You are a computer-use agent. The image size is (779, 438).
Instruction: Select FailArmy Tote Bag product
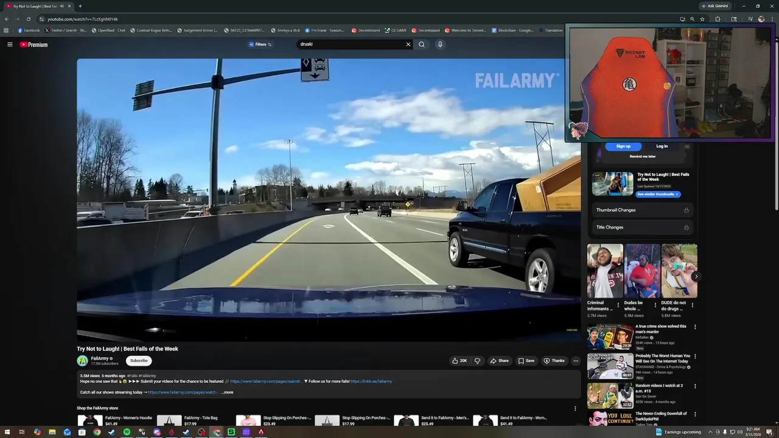[187, 420]
